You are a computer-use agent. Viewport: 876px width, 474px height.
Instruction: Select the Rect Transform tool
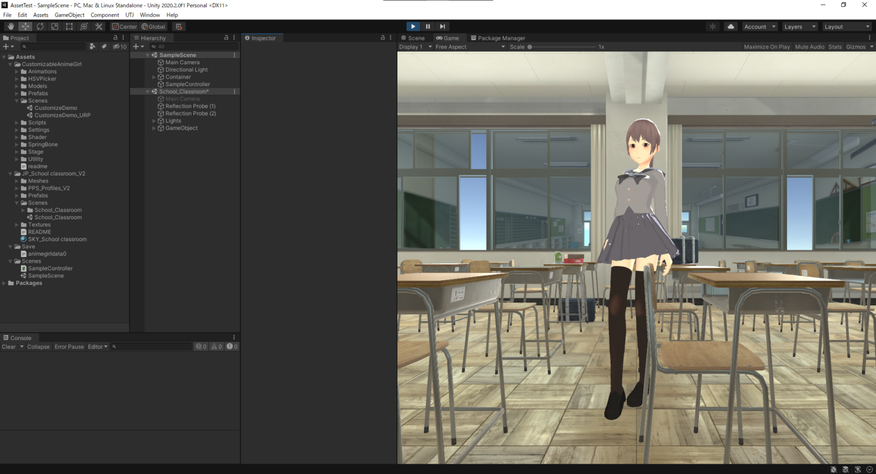[x=69, y=26]
